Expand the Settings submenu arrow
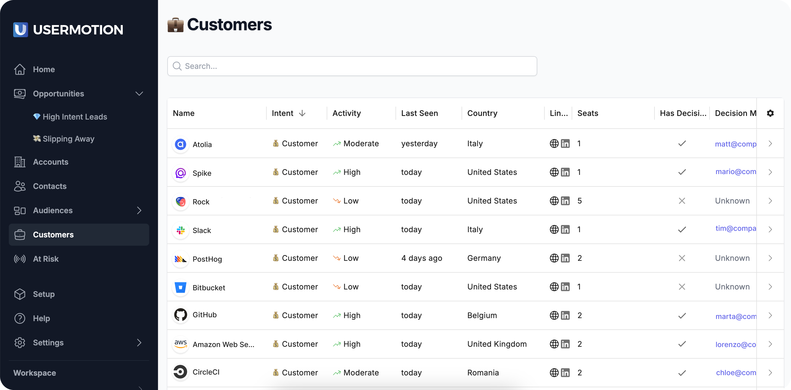The height and width of the screenshot is (390, 791). tap(139, 342)
